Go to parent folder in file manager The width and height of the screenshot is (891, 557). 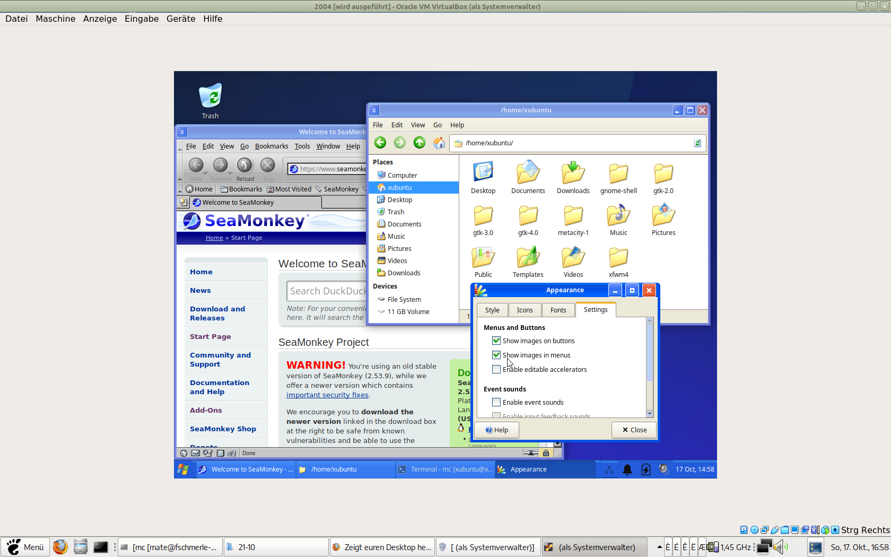coord(420,143)
